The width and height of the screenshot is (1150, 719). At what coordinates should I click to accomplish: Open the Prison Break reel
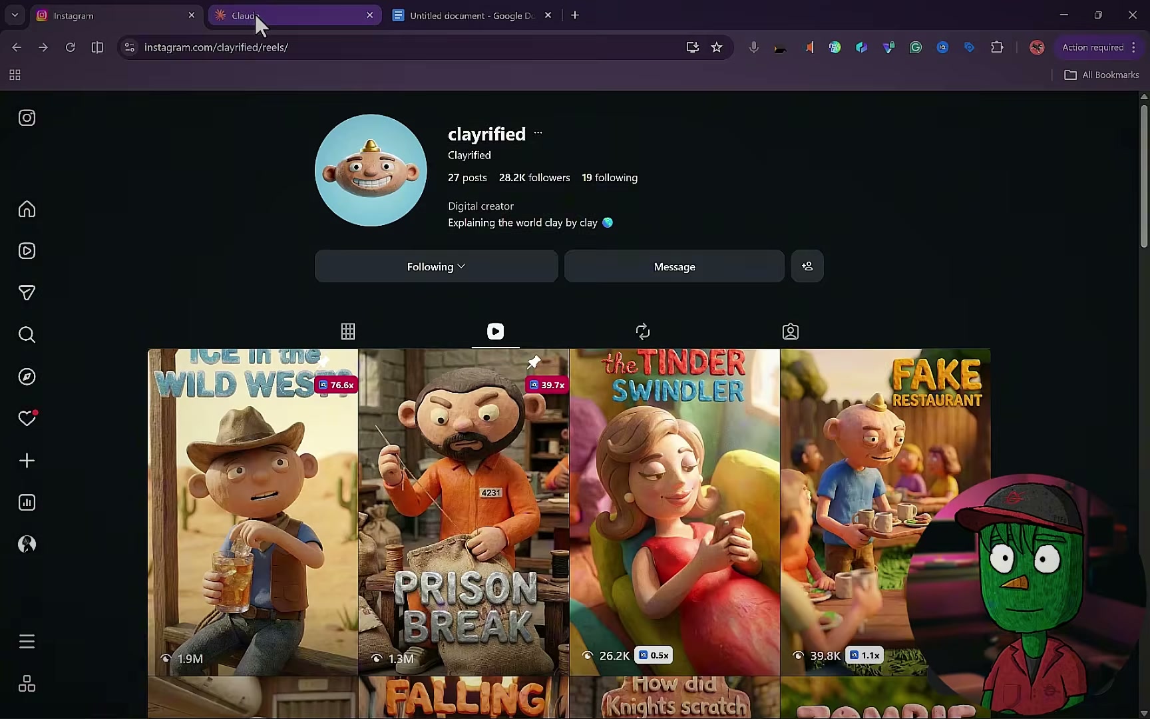pos(464,513)
